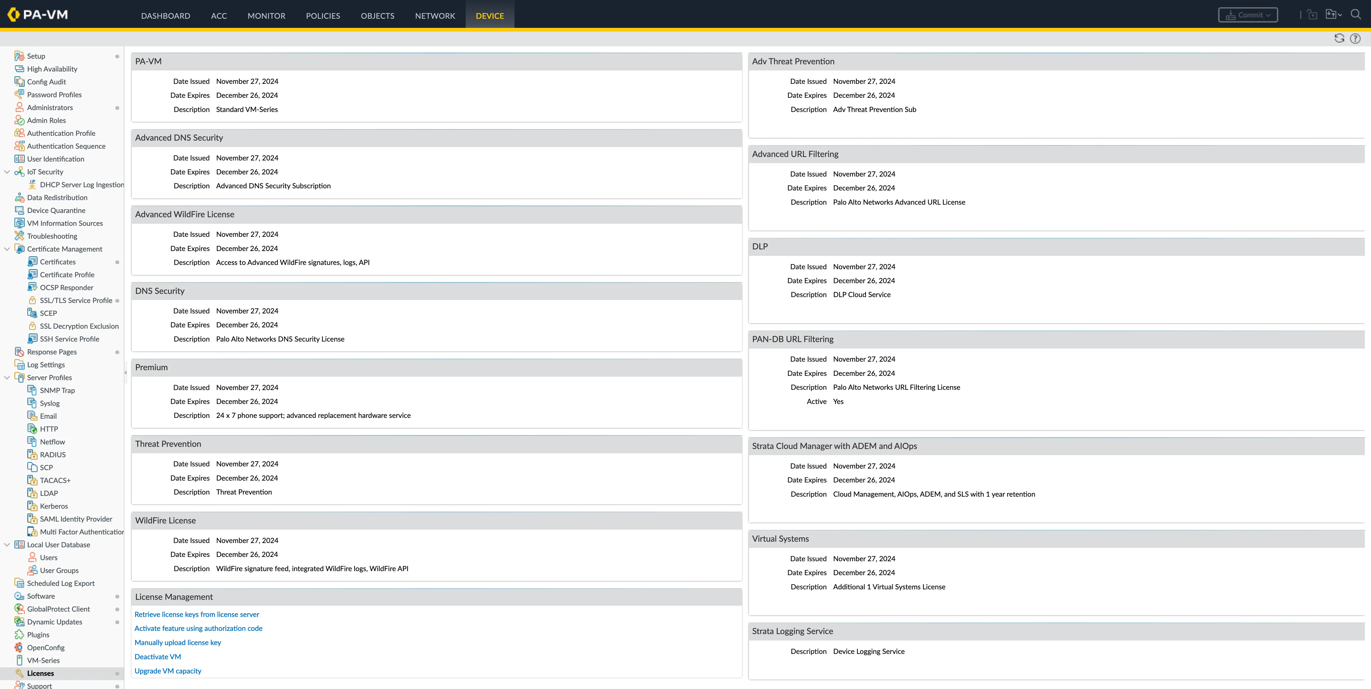
Task: Click Manually upload license key
Action: coord(178,642)
